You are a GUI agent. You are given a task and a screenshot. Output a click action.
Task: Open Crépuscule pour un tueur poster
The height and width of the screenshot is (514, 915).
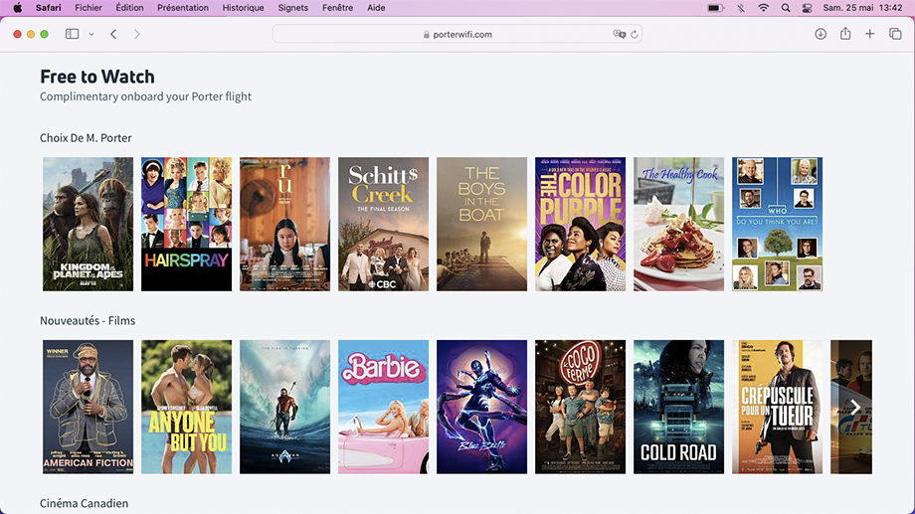click(778, 407)
